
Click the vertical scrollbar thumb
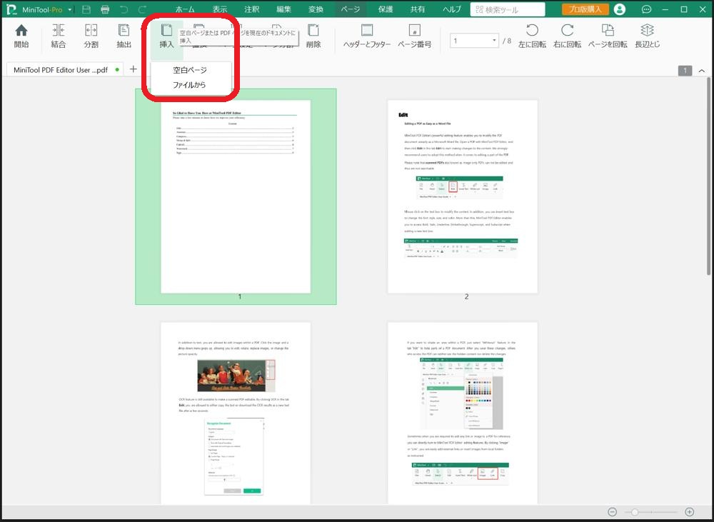point(708,176)
